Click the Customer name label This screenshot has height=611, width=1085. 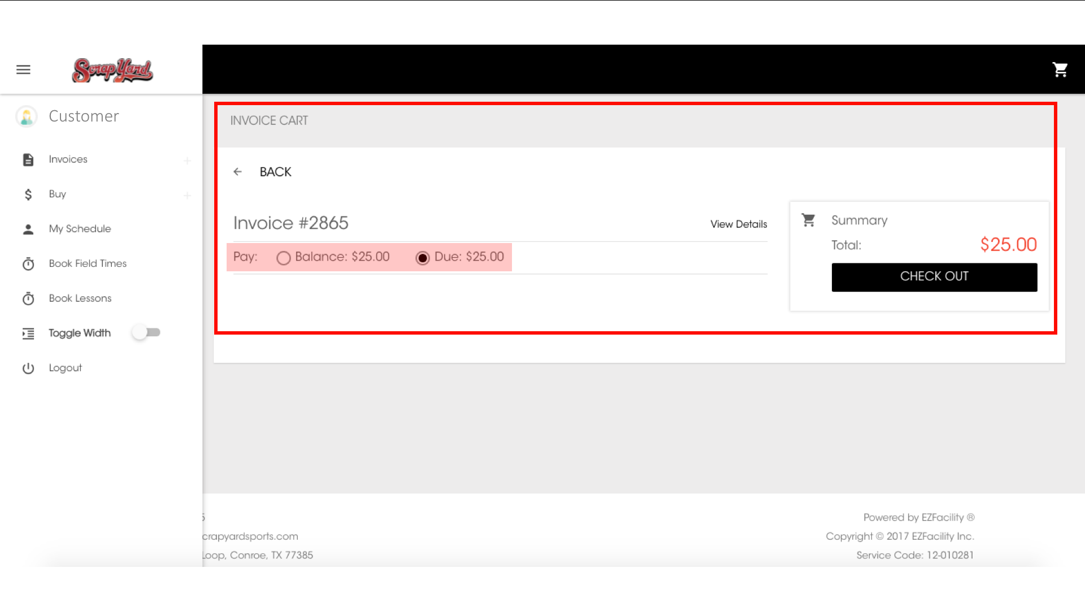click(84, 116)
